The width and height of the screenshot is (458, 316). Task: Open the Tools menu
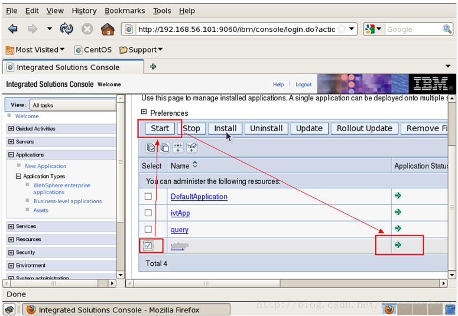[162, 11]
